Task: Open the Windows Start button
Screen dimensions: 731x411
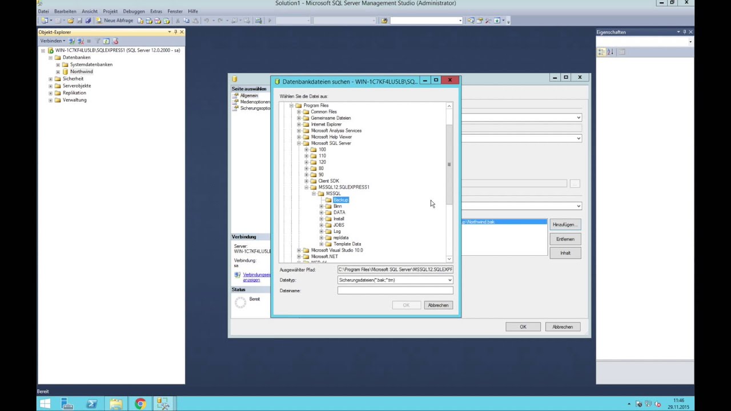Action: (45, 404)
